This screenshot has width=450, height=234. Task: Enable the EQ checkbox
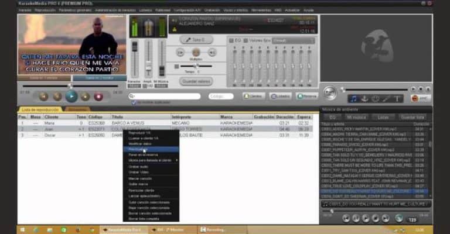tap(231, 41)
